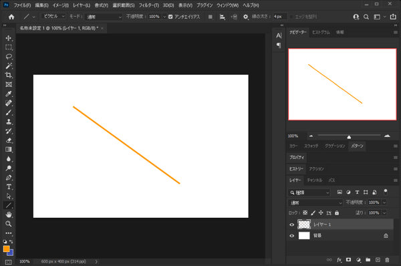Open layer fill 100% dropdown arrow
The width and height of the screenshot is (401, 266).
384,213
